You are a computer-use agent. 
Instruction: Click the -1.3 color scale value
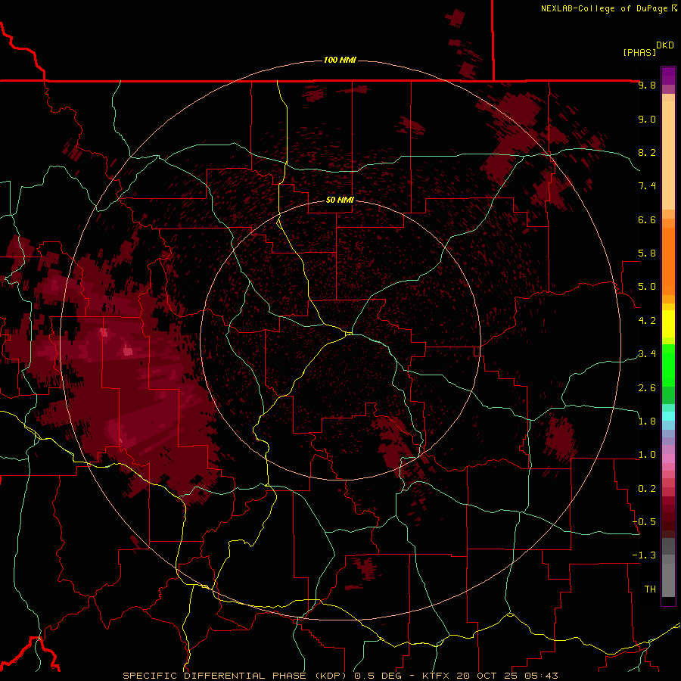pyautogui.click(x=644, y=555)
